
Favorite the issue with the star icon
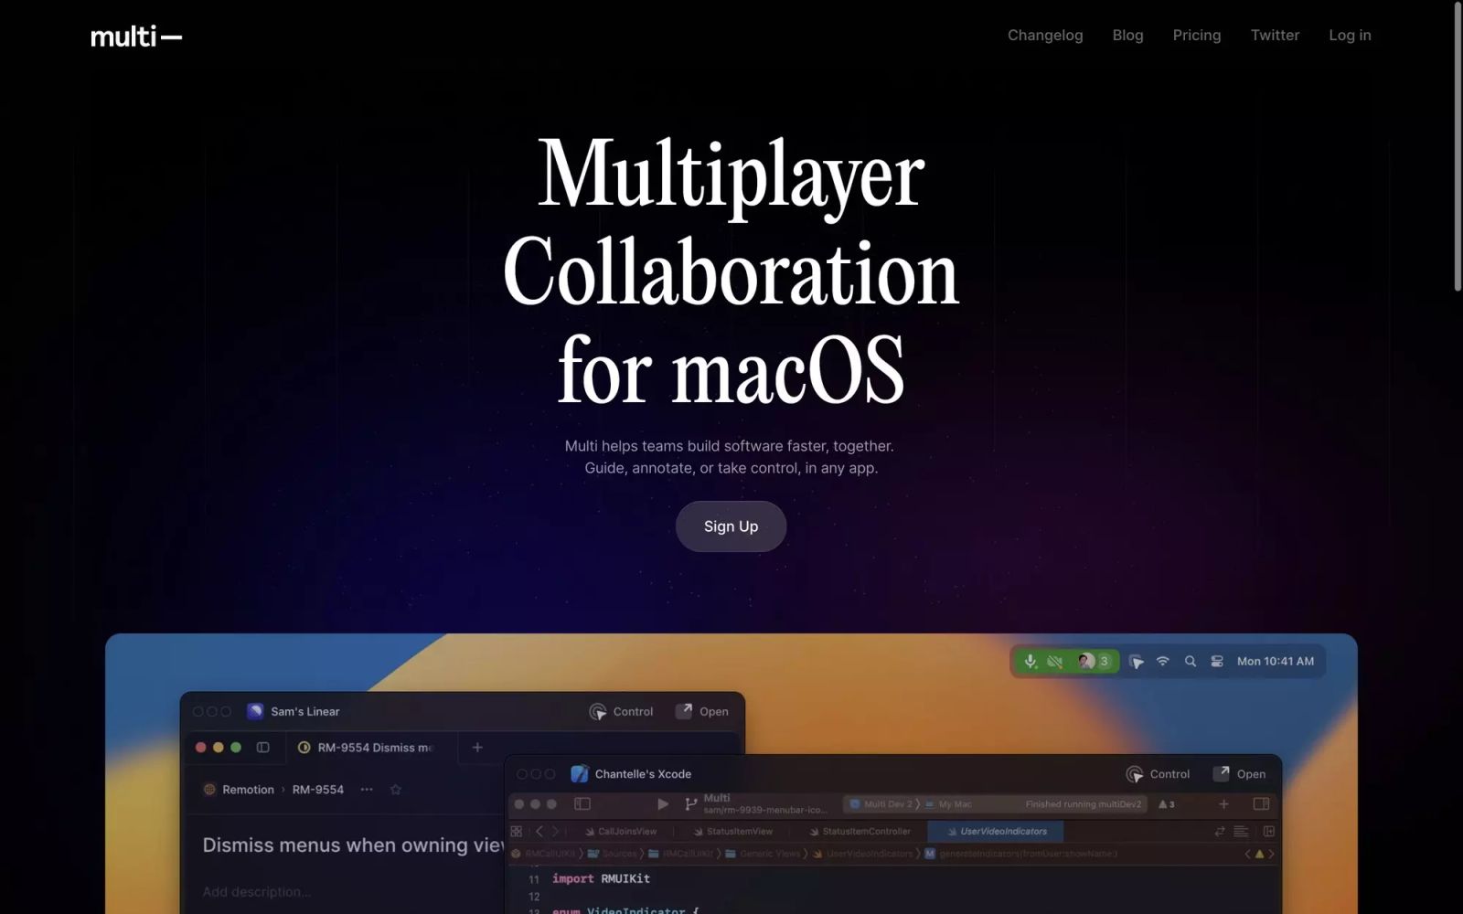point(396,789)
